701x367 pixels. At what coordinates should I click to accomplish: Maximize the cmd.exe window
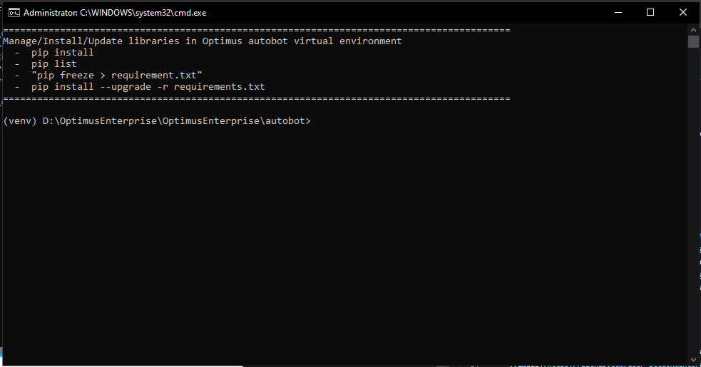click(650, 13)
